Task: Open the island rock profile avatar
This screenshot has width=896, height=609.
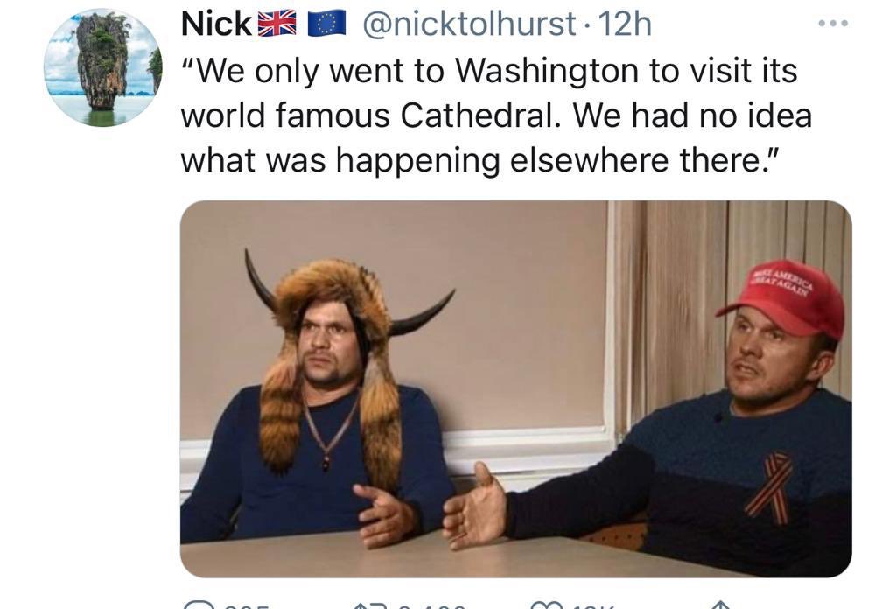Action: (x=103, y=67)
